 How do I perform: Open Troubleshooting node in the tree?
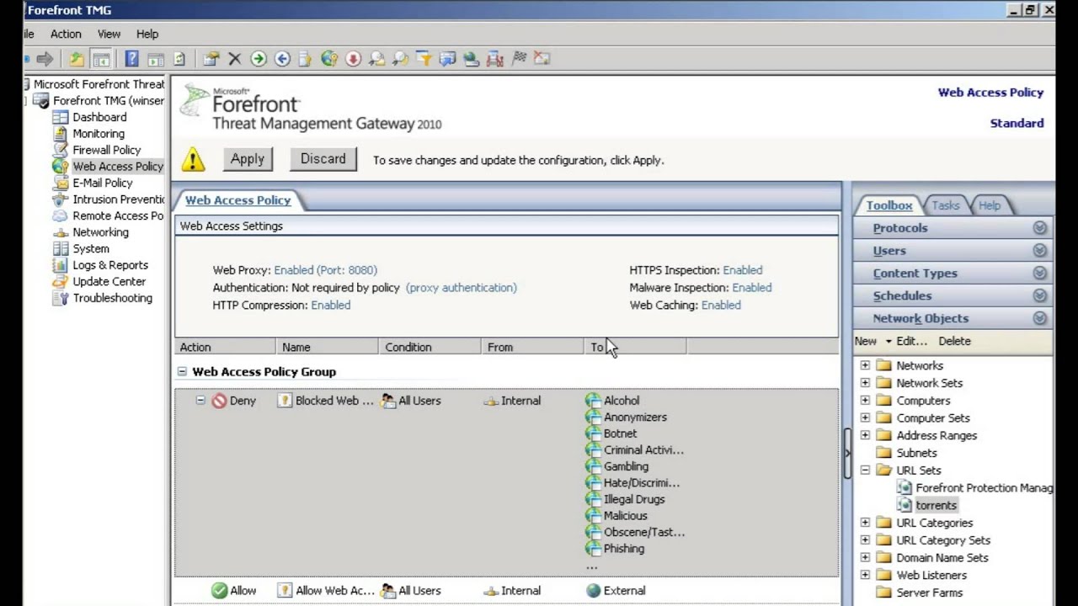point(112,298)
